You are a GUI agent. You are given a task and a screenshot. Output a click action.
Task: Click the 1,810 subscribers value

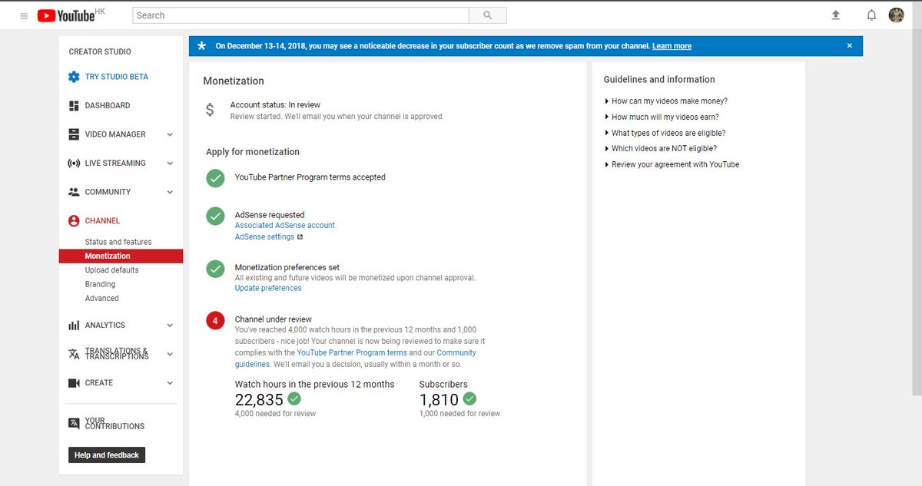tap(439, 399)
